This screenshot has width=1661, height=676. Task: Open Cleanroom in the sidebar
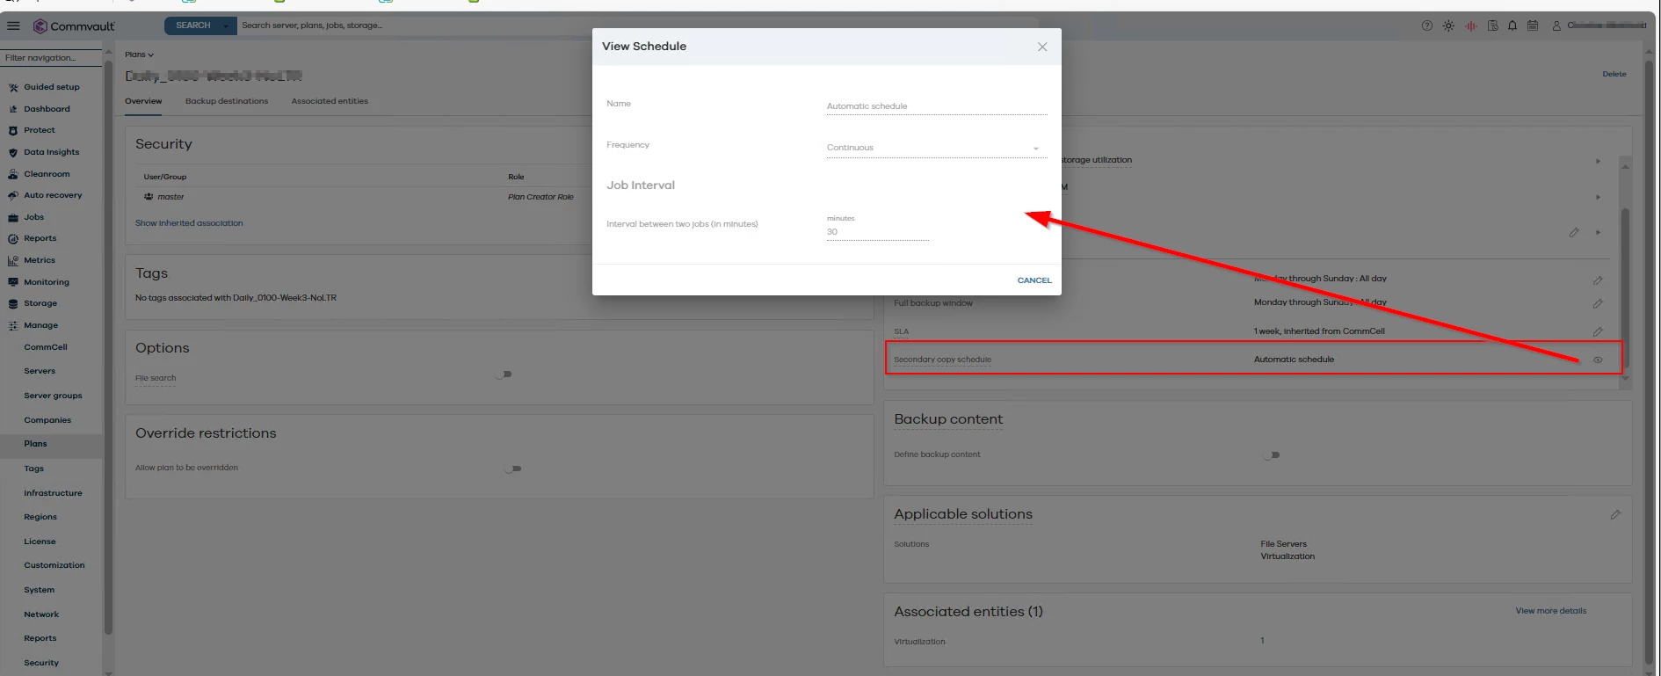47,174
